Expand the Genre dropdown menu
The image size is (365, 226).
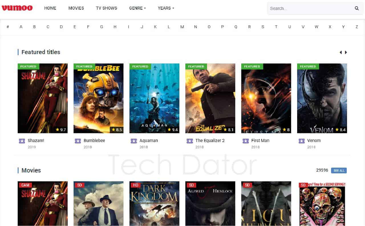click(137, 8)
